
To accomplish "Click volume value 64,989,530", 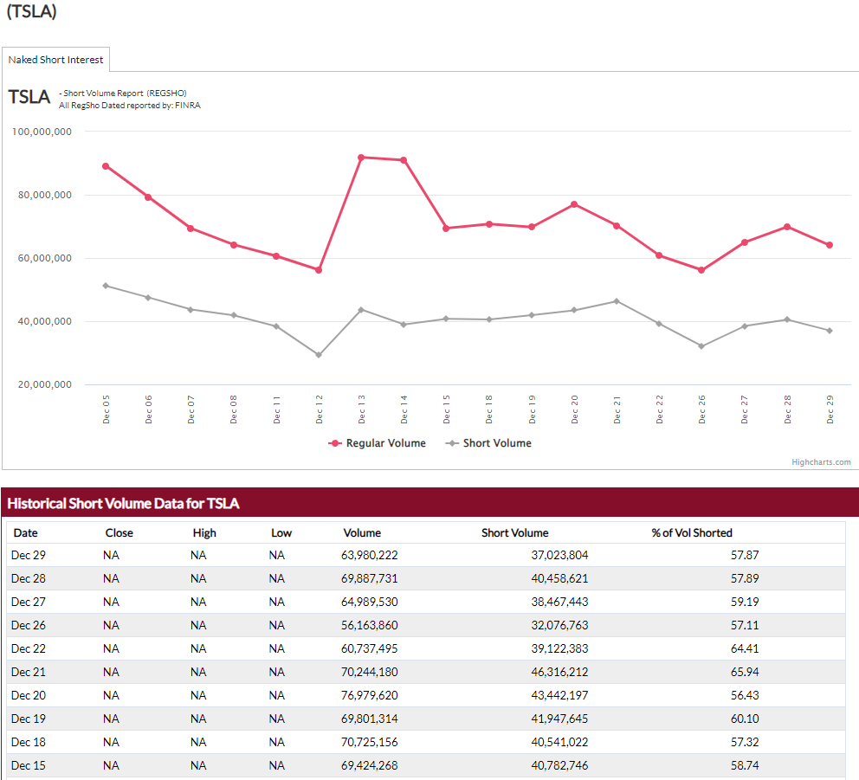I will click(369, 602).
